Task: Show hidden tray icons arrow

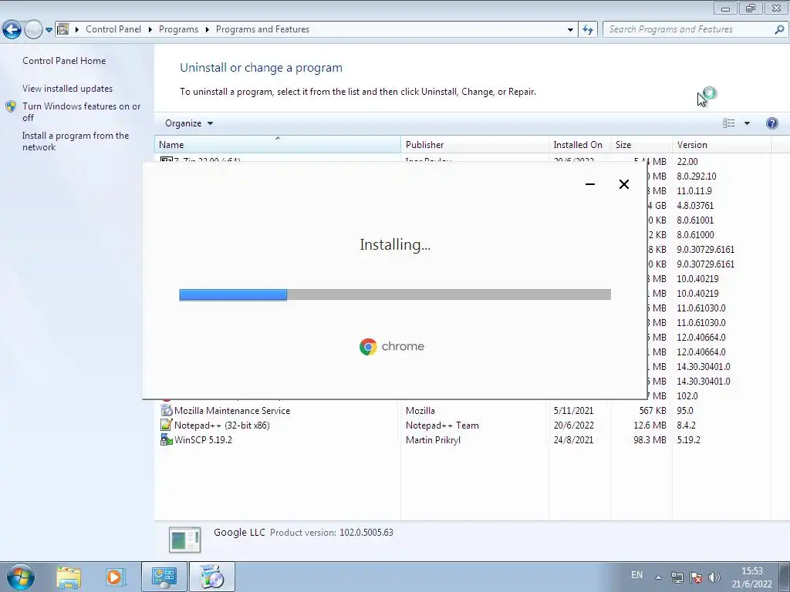Action: pos(658,577)
